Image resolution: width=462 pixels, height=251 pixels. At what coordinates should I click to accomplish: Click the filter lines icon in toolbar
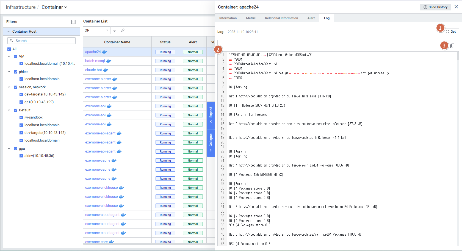115,30
